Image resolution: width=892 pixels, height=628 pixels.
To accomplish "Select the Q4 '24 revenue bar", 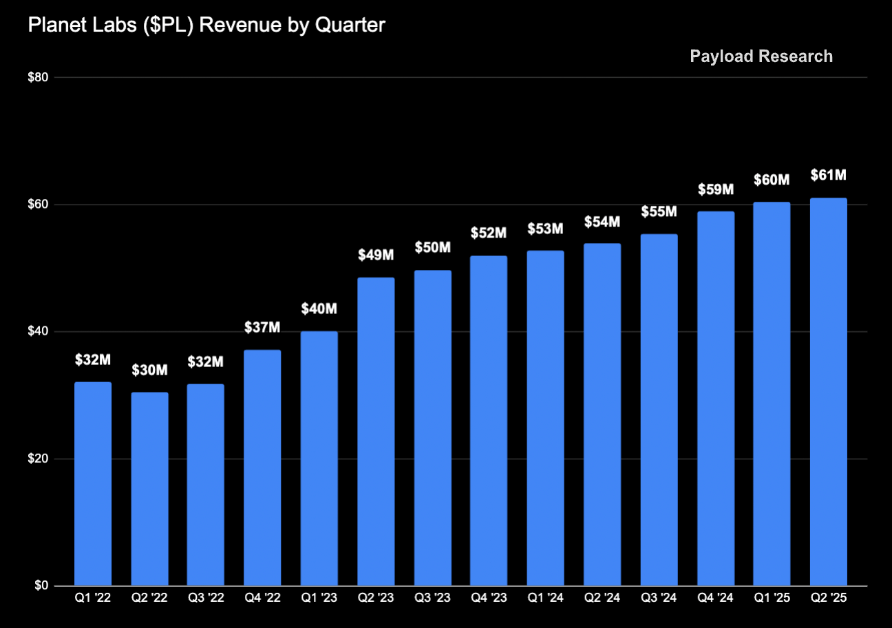I will click(715, 398).
